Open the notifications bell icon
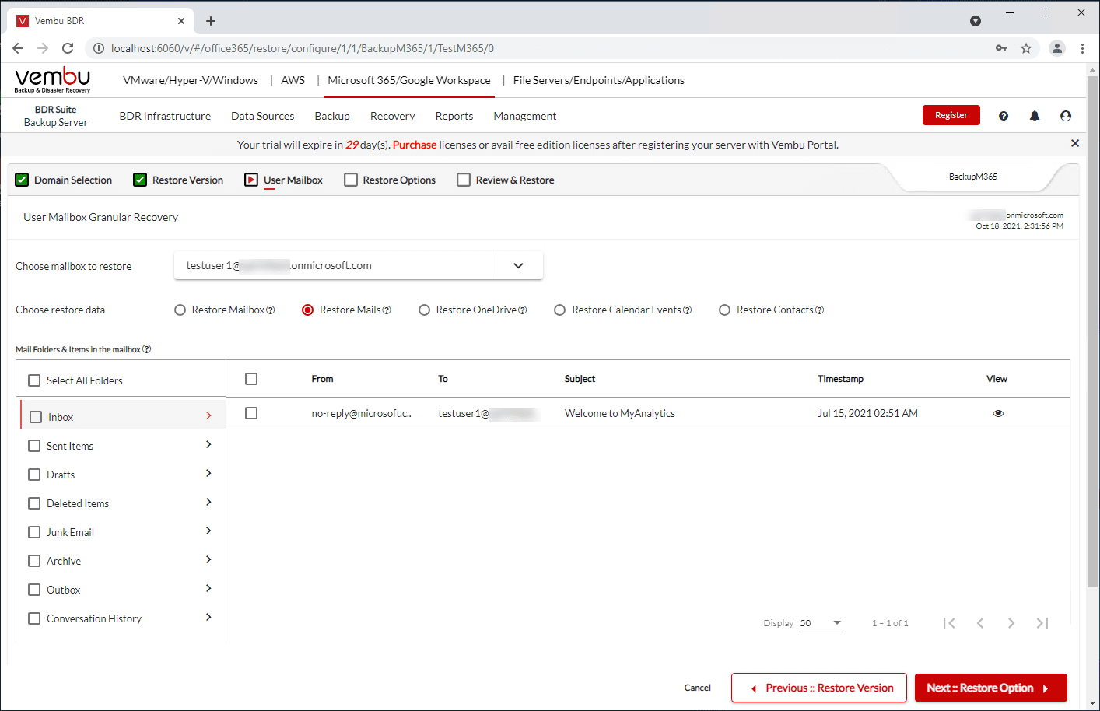The height and width of the screenshot is (711, 1100). (1035, 116)
